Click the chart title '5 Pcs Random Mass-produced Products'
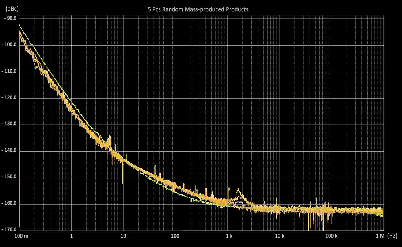This screenshot has width=402, height=247. tap(197, 9)
